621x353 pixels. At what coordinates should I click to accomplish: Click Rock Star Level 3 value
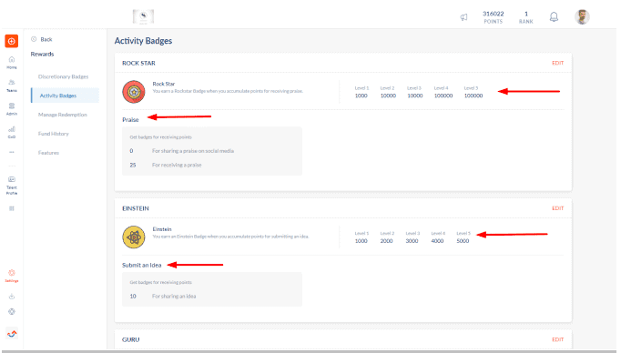(x=415, y=96)
